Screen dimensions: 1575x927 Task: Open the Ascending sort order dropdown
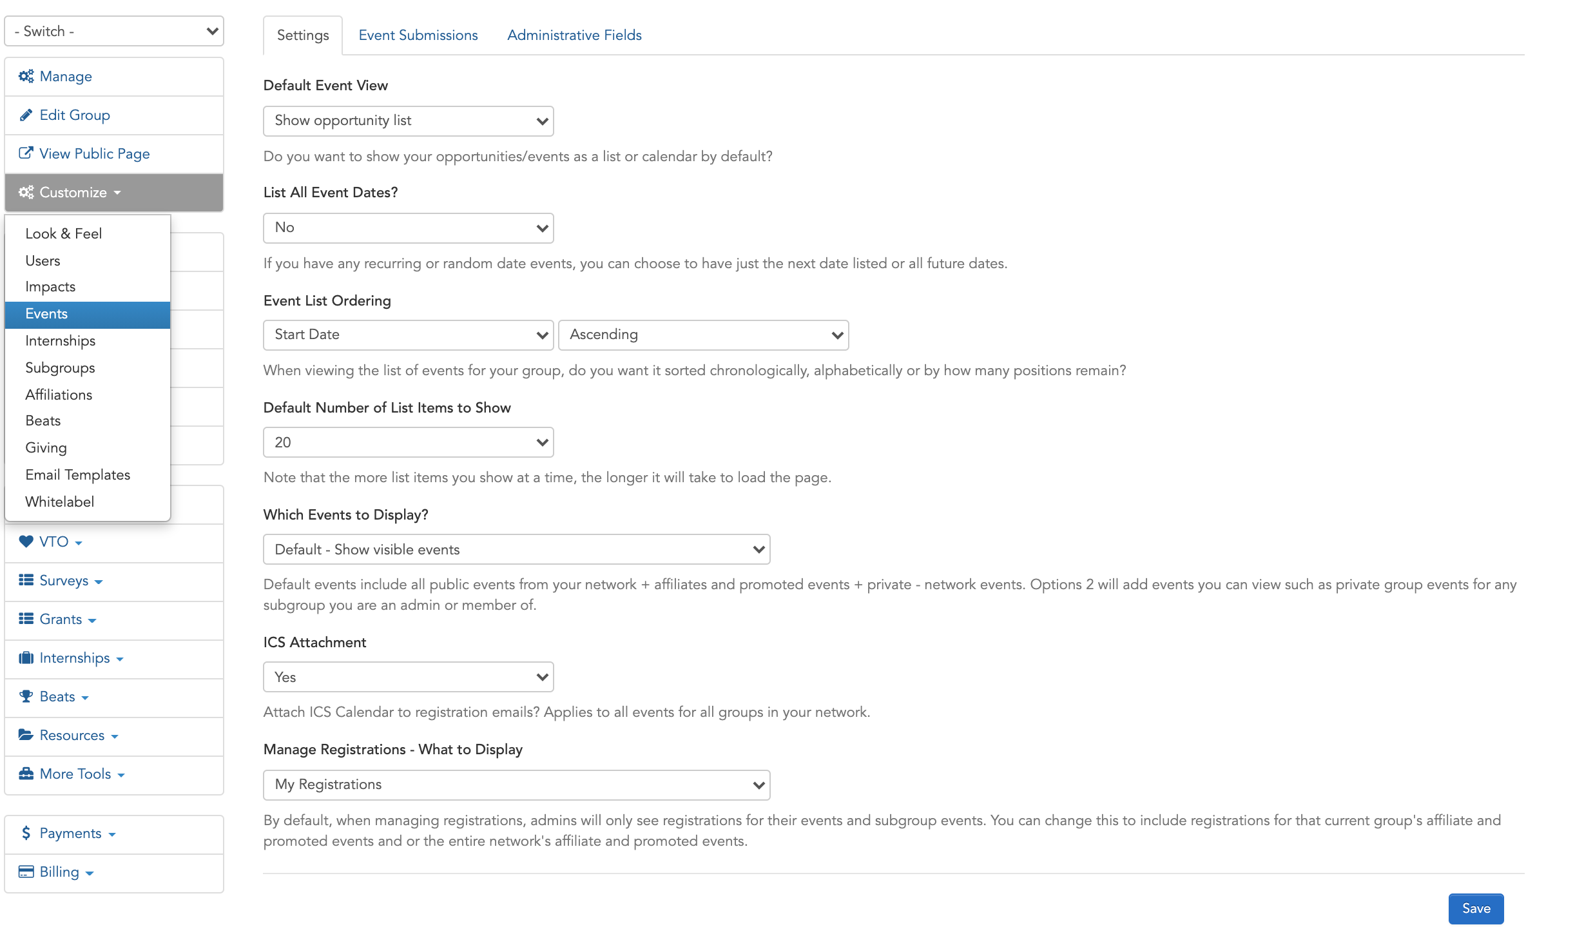[x=704, y=335]
